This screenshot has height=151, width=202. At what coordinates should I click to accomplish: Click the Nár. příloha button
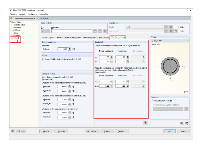coord(91,131)
